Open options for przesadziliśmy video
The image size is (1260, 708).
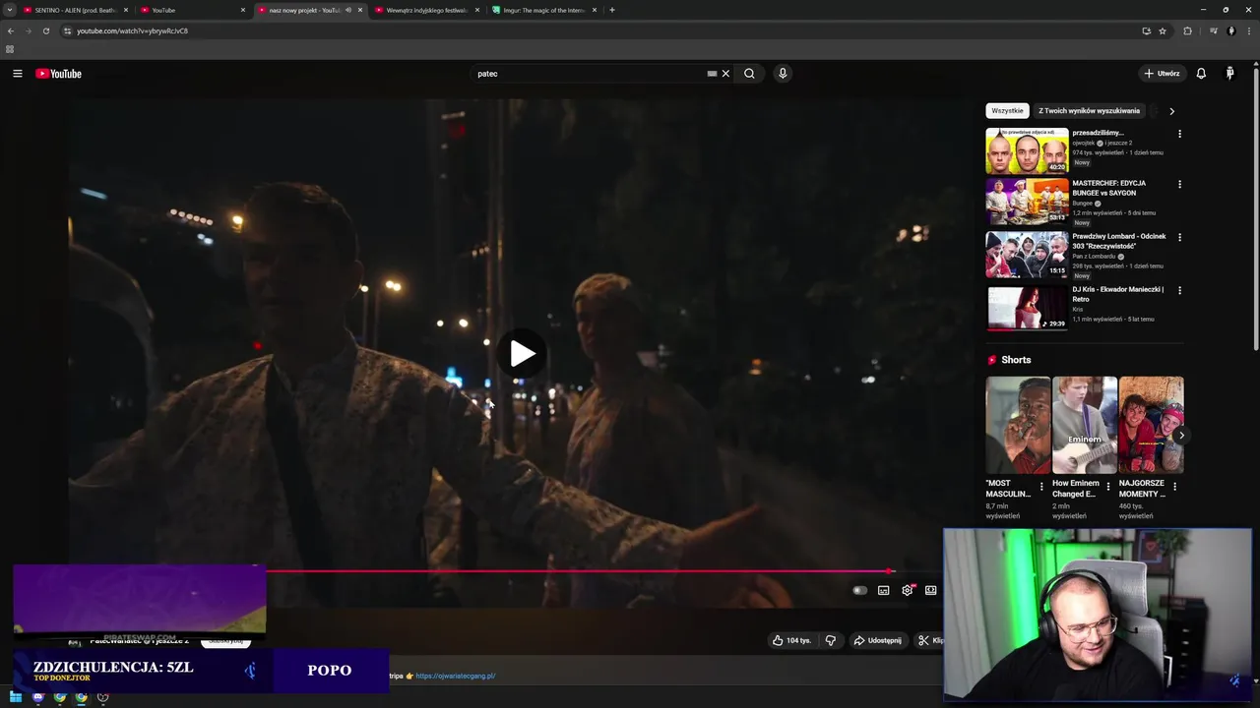point(1179,134)
